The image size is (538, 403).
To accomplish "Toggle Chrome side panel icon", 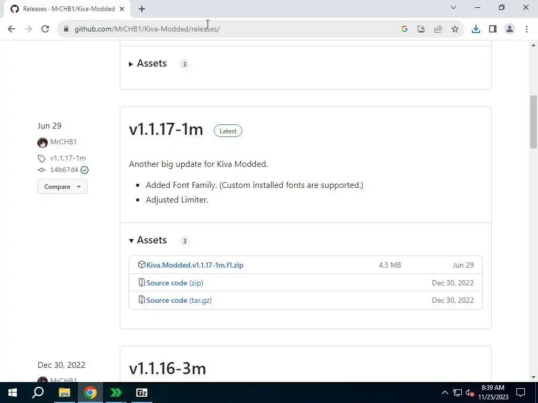I will [x=493, y=29].
